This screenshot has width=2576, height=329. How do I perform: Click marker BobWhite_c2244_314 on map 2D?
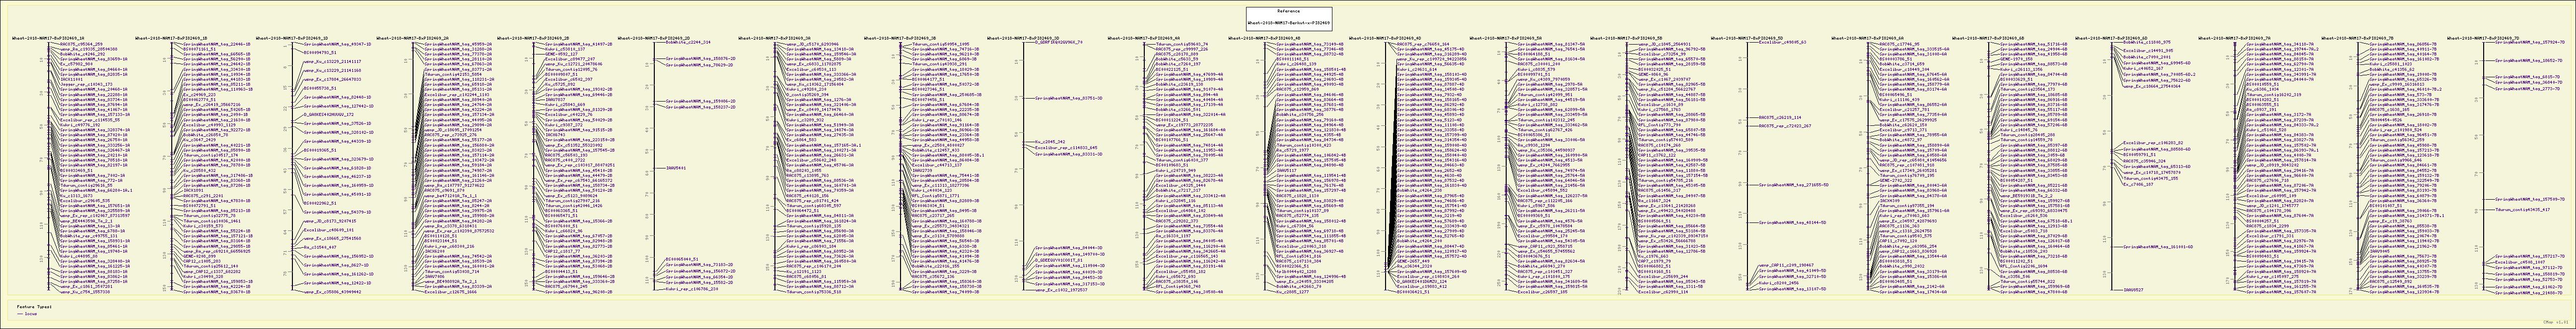click(687, 43)
